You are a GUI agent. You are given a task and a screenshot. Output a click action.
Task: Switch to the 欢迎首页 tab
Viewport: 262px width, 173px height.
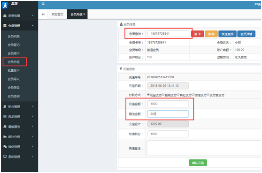57,15
